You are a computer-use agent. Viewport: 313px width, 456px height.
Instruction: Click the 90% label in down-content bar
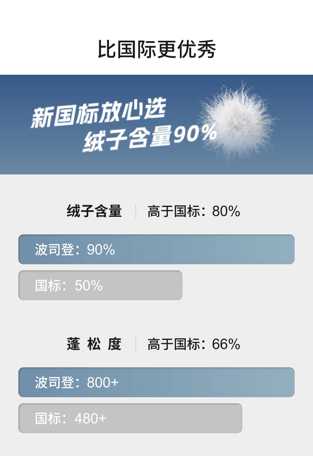click(x=101, y=249)
